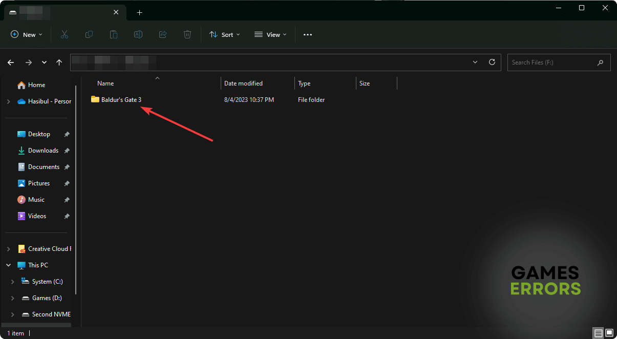This screenshot has width=617, height=339.
Task: Unpin Desktop from Quick access
Action: click(67, 134)
